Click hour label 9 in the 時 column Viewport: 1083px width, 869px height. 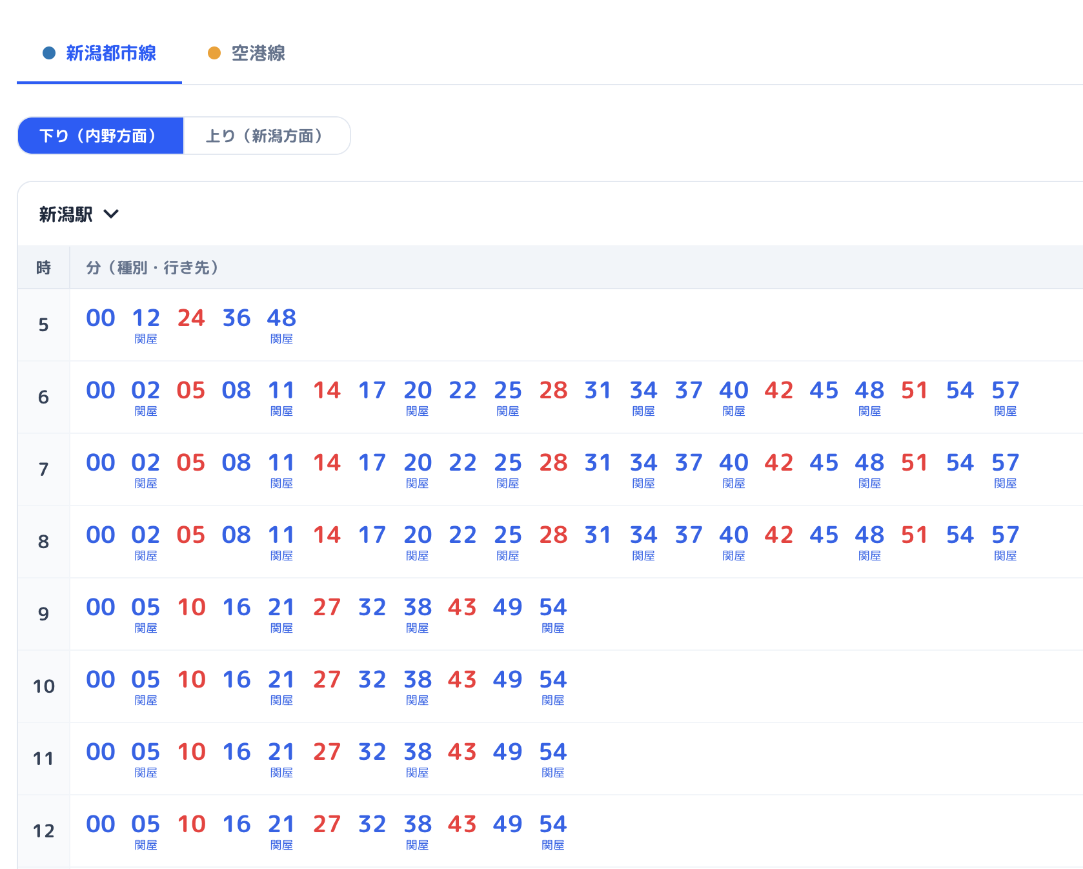(43, 614)
